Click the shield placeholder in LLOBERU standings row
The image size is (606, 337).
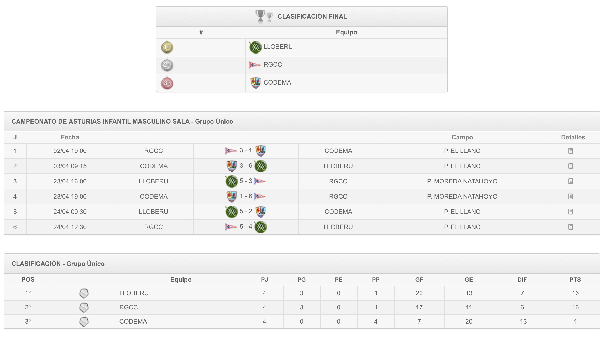point(84,293)
